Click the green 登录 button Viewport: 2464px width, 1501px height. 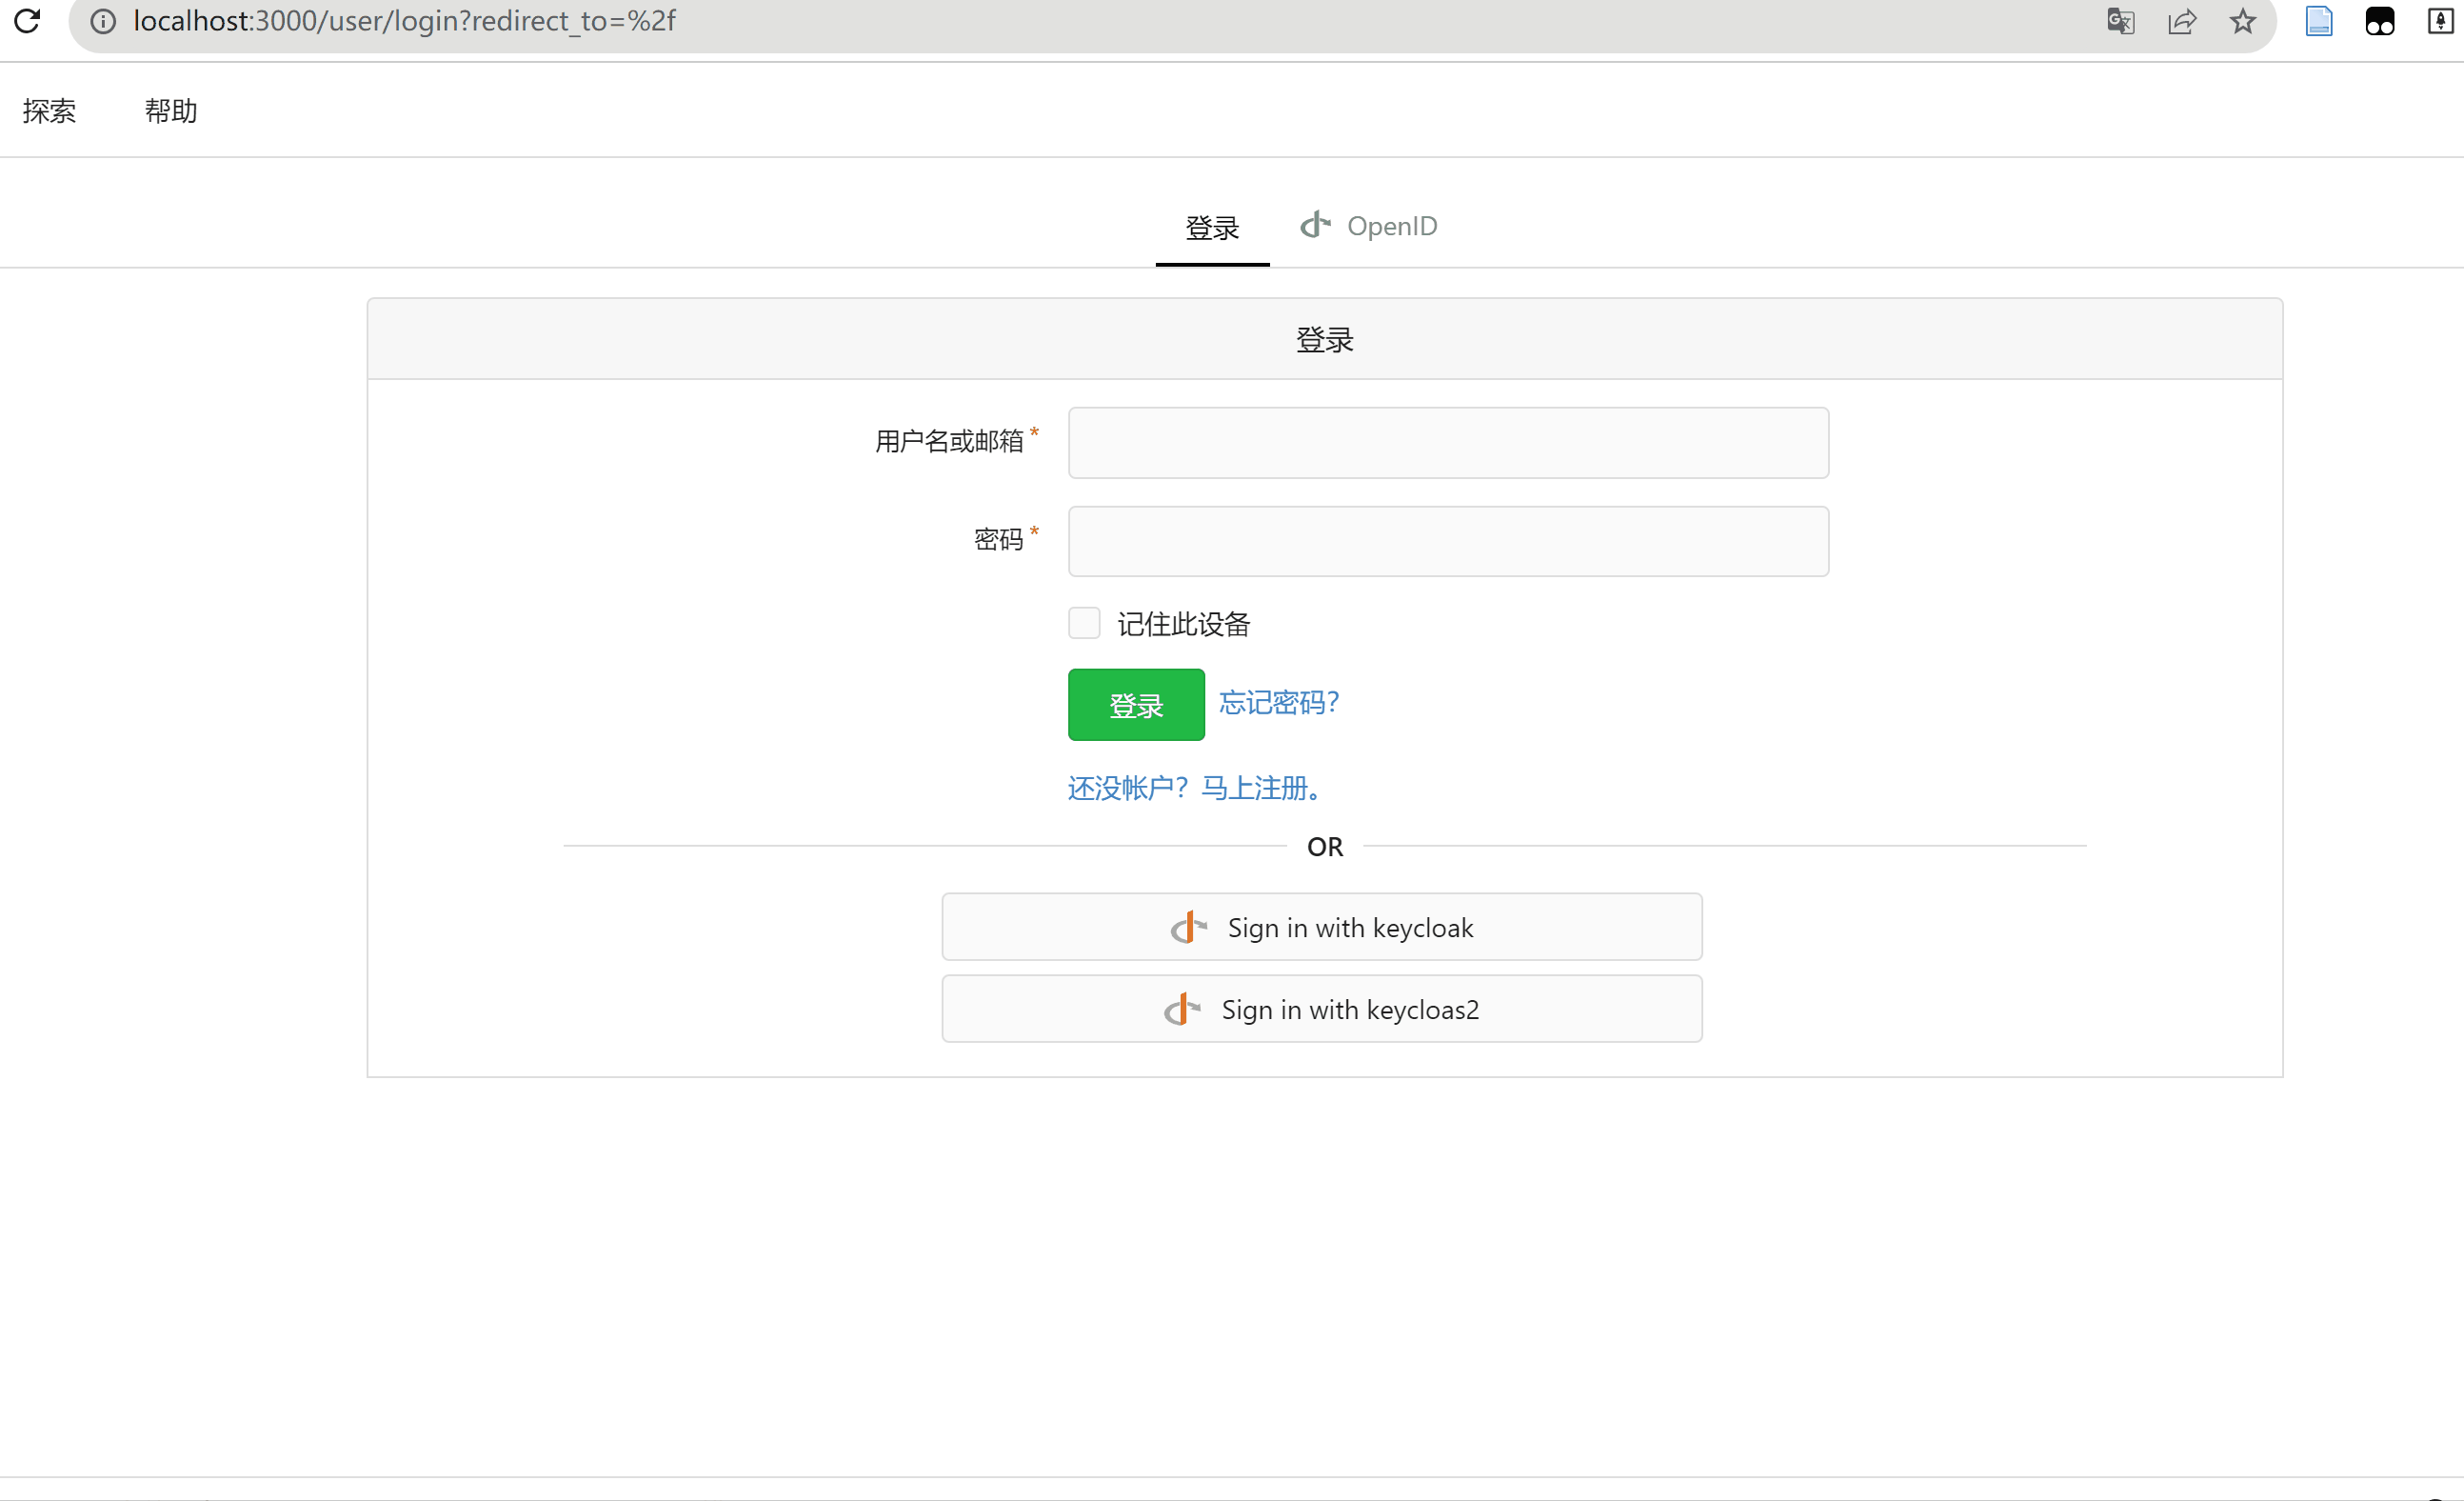click(x=1135, y=705)
